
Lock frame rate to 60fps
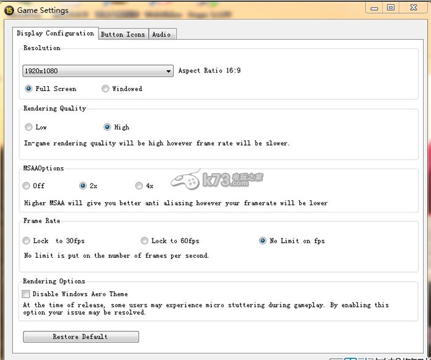click(x=145, y=241)
